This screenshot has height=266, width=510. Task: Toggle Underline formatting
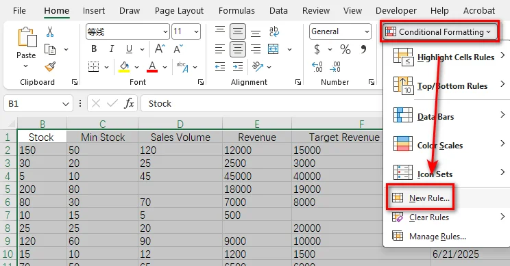click(129, 49)
